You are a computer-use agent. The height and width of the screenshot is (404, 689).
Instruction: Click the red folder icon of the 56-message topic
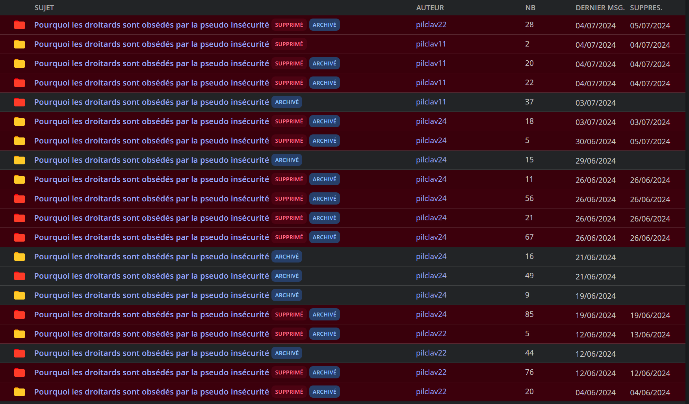[19, 199]
